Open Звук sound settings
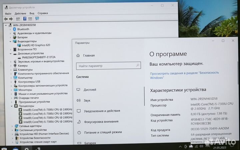Screen dimensions: 240x150 tap(87, 100)
